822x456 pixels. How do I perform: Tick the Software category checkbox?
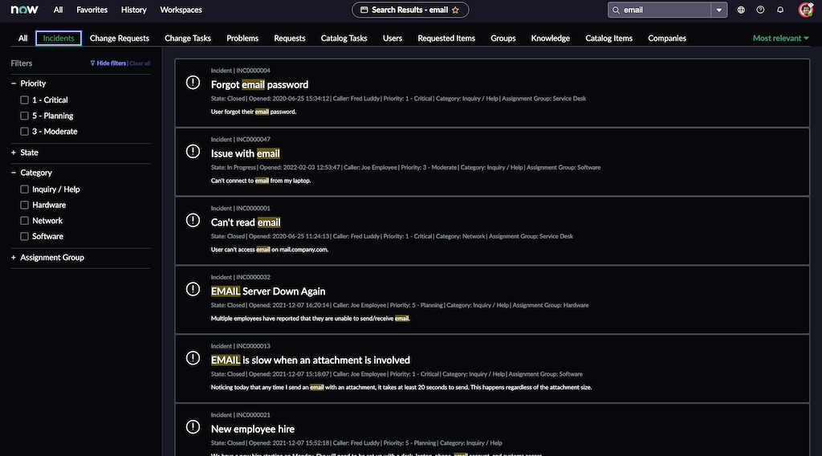tap(25, 237)
